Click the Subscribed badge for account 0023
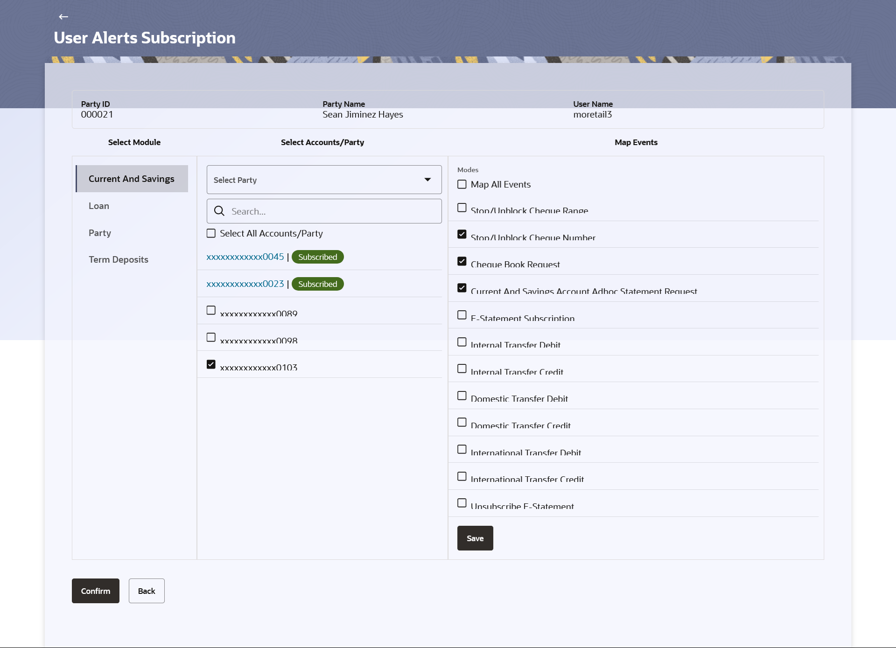Screen dimensions: 896x648 [x=317, y=284]
